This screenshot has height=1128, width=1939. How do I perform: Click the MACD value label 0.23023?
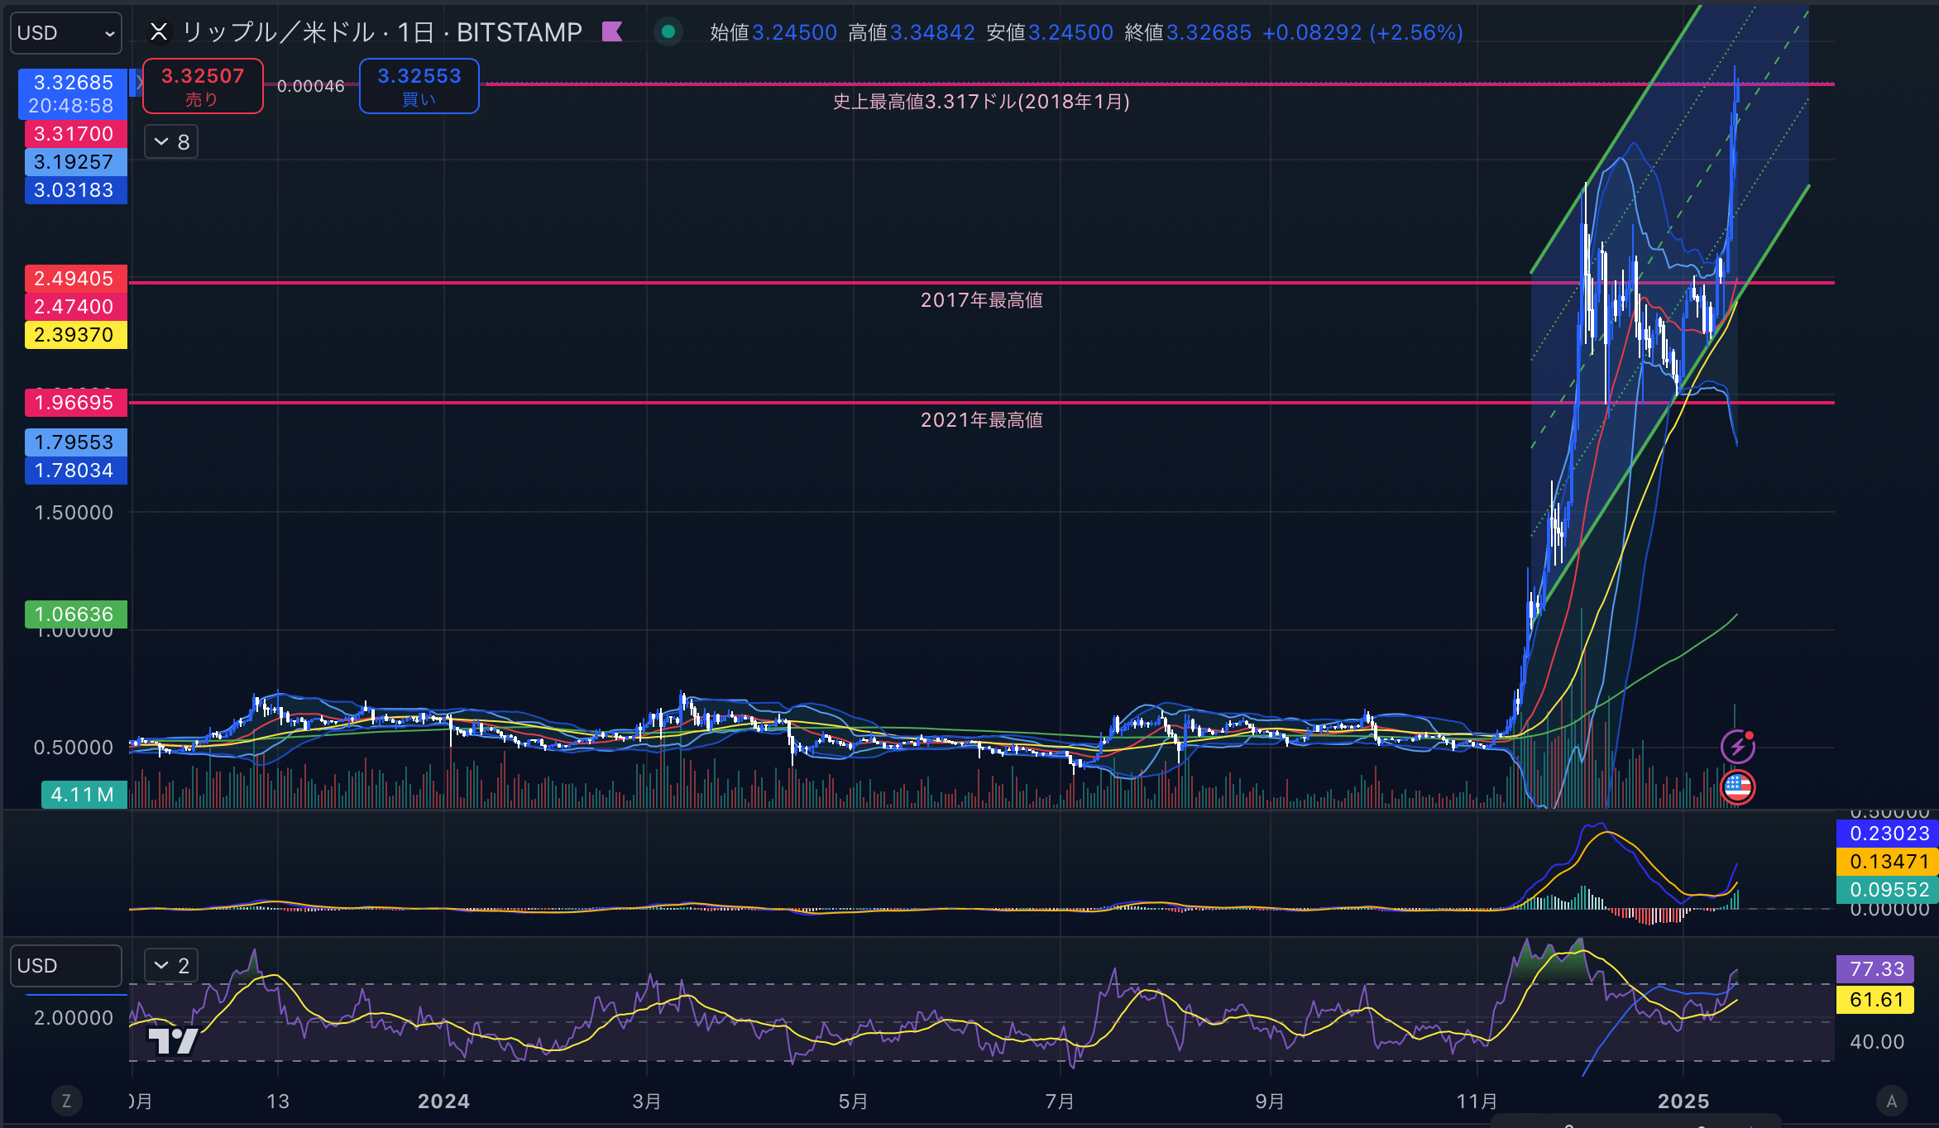(x=1889, y=834)
